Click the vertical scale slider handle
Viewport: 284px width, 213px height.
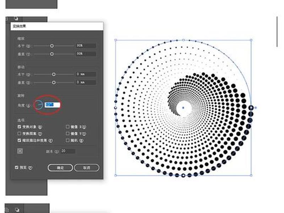click(x=52, y=54)
